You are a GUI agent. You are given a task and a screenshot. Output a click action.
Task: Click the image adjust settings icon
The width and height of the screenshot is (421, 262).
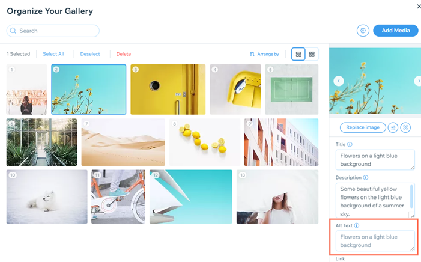(x=393, y=127)
